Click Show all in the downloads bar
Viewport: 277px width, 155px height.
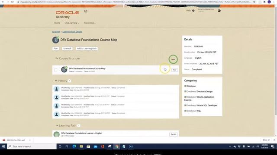point(266,140)
